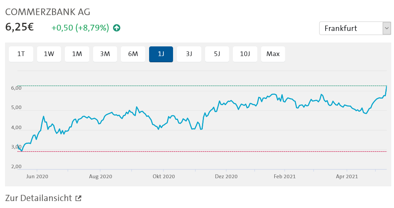Expand the Frankfurt dropdown arrow
This screenshot has width=394, height=208.
(x=386, y=28)
